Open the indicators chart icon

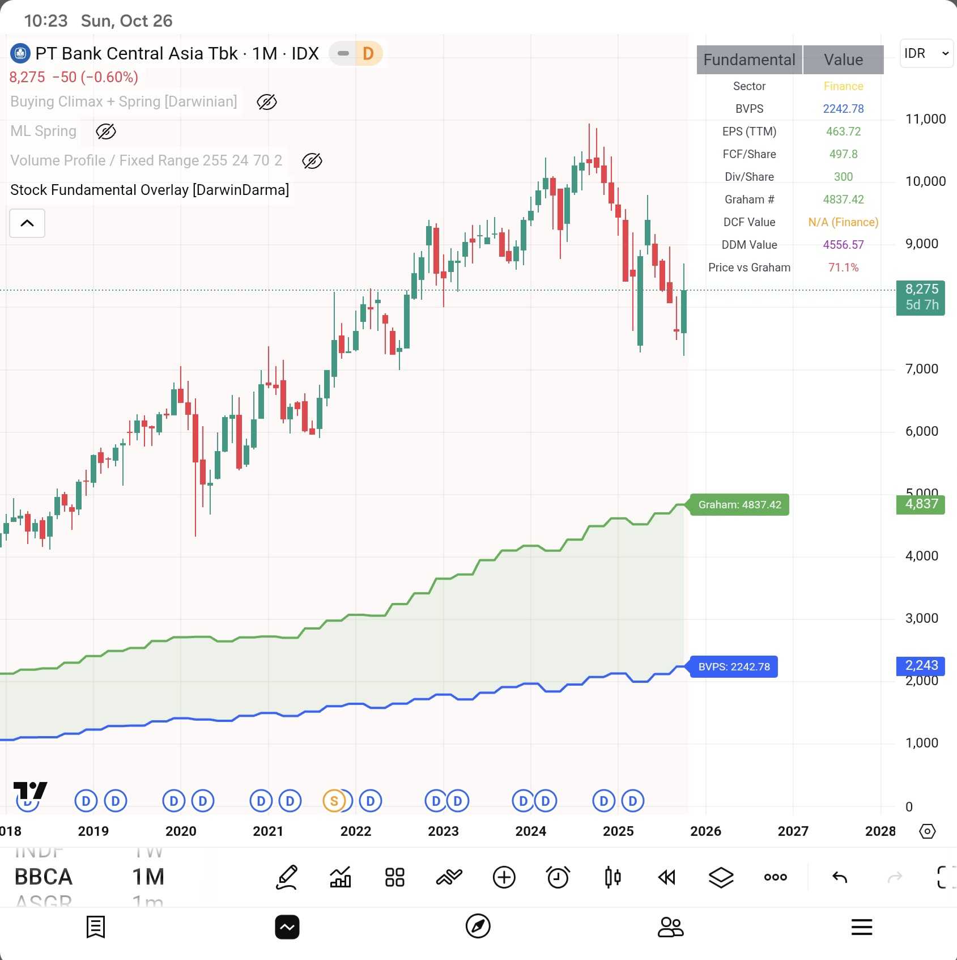pos(341,877)
